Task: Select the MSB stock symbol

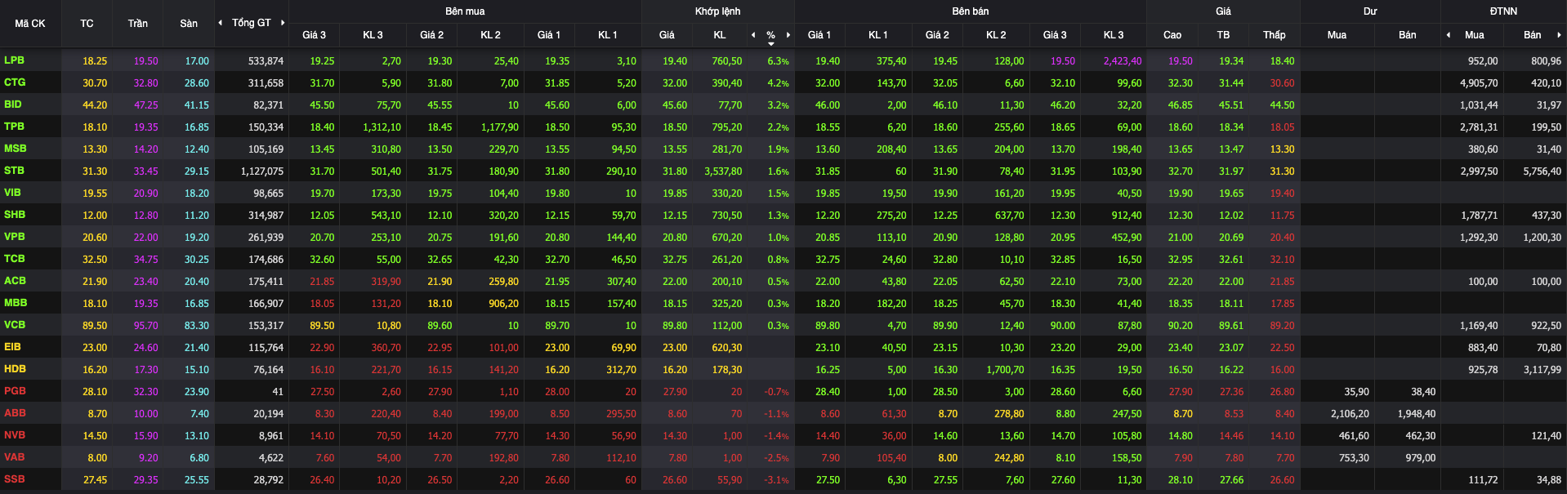Action: 16,149
